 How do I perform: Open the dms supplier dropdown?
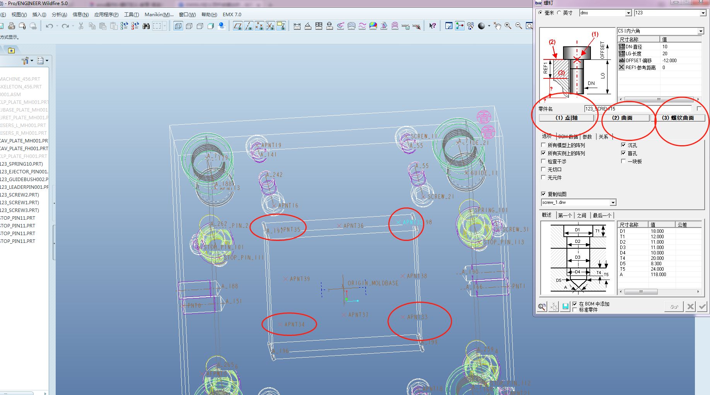(x=628, y=13)
